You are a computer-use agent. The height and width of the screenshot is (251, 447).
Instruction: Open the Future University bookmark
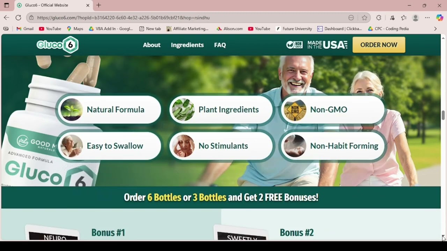click(x=294, y=29)
